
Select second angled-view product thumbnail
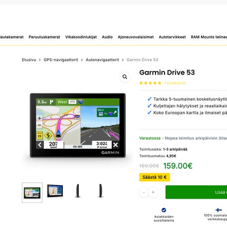click(x=55, y=191)
